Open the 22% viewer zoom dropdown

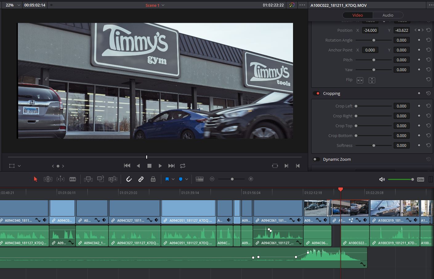tap(12, 5)
